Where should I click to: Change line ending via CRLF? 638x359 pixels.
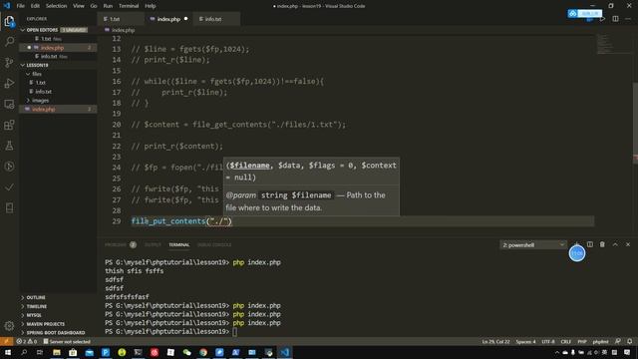tap(566, 341)
